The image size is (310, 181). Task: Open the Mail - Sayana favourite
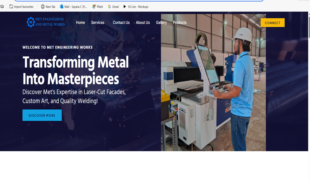pyautogui.click(x=73, y=7)
